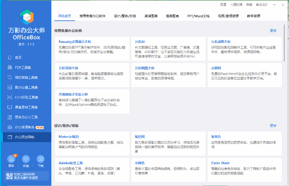289x186 pixels.
Task: Open OCR识别工具集 from sidebar
Action: [x=26, y=97]
